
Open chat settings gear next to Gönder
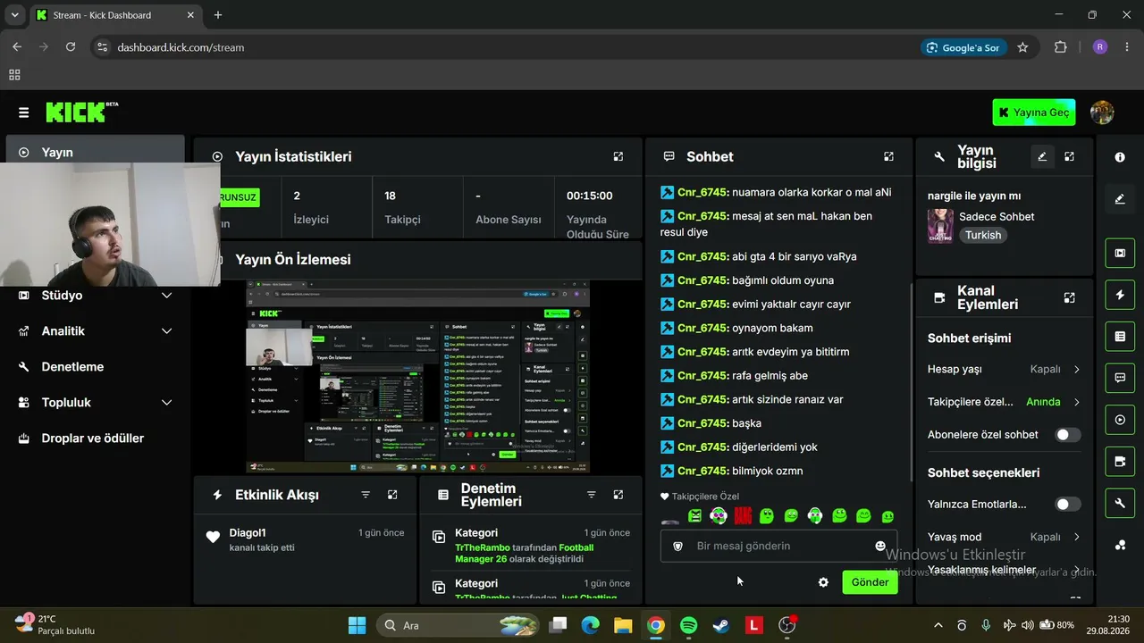[823, 582]
